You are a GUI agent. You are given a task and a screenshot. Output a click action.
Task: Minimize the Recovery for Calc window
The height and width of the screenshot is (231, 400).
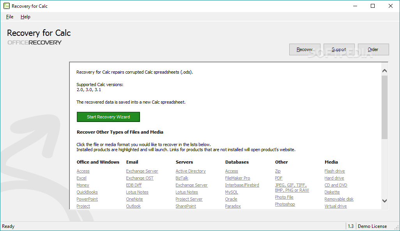pos(355,6)
